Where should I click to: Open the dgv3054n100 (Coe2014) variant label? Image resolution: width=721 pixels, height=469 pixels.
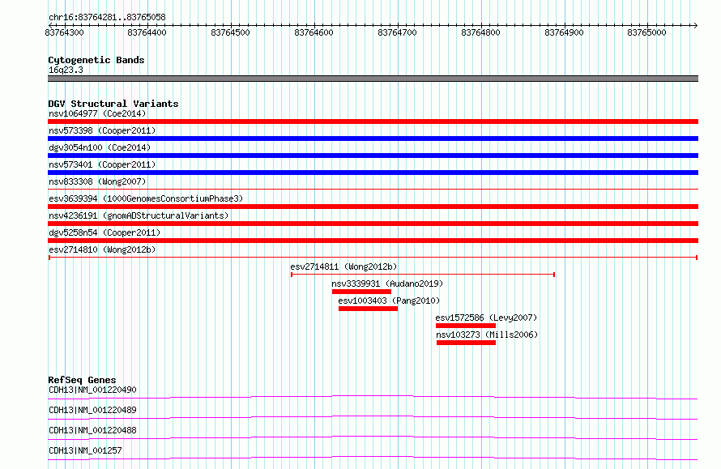(x=100, y=147)
